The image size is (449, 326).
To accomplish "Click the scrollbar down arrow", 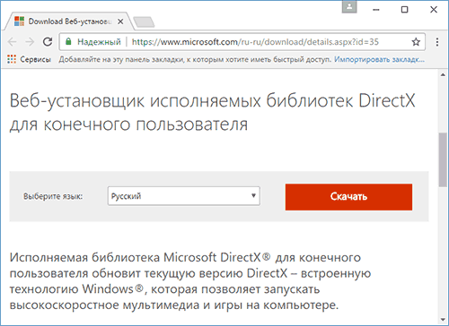I will click(443, 320).
